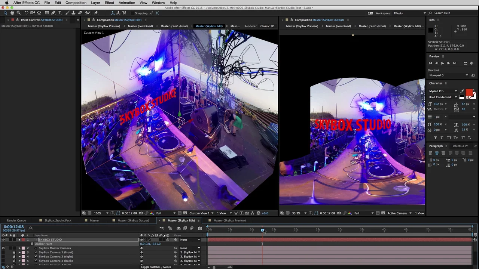Choose the Pen tool

pos(53,13)
